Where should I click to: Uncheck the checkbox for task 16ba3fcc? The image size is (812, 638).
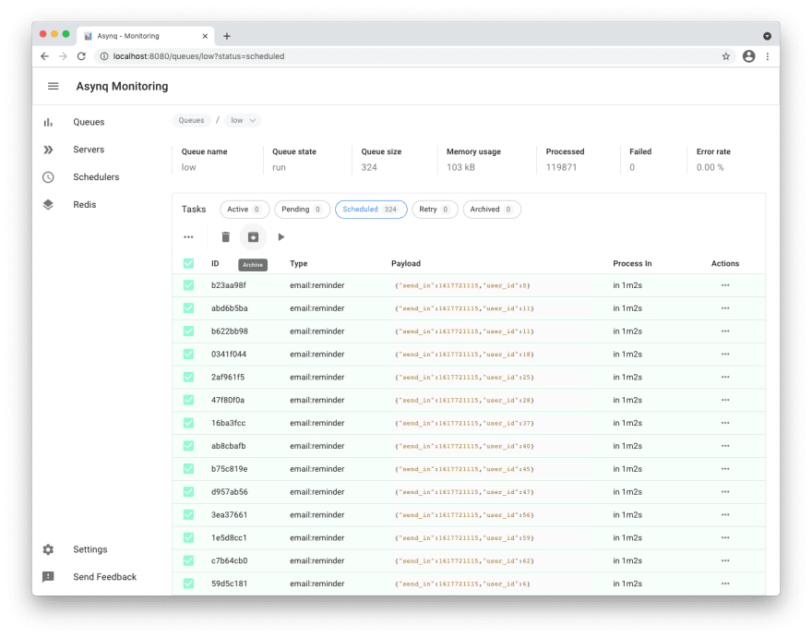(x=188, y=423)
